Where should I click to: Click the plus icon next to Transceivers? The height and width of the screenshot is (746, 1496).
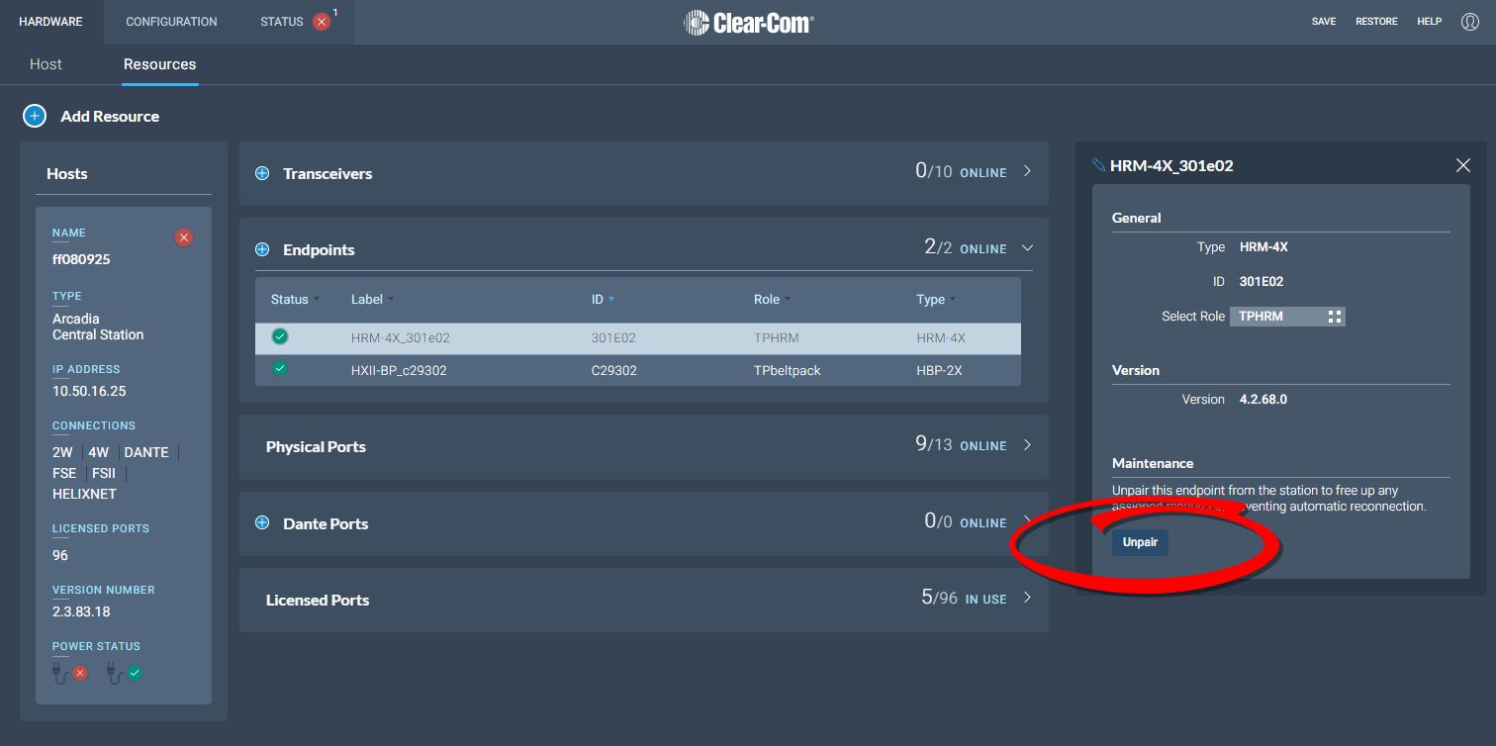(x=262, y=173)
